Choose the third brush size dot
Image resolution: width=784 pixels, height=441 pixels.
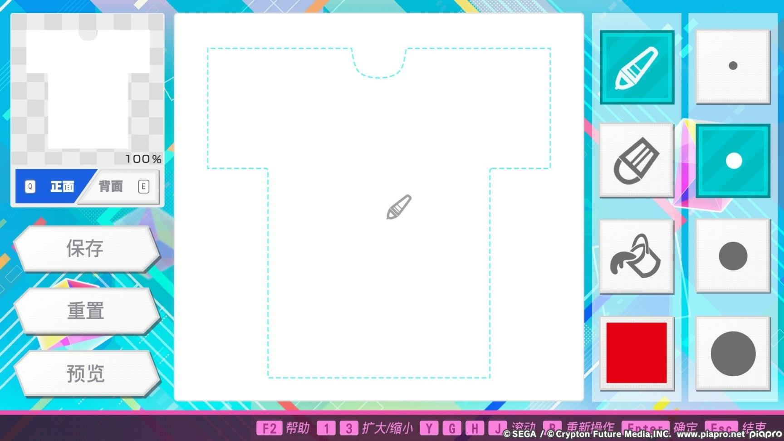733,257
